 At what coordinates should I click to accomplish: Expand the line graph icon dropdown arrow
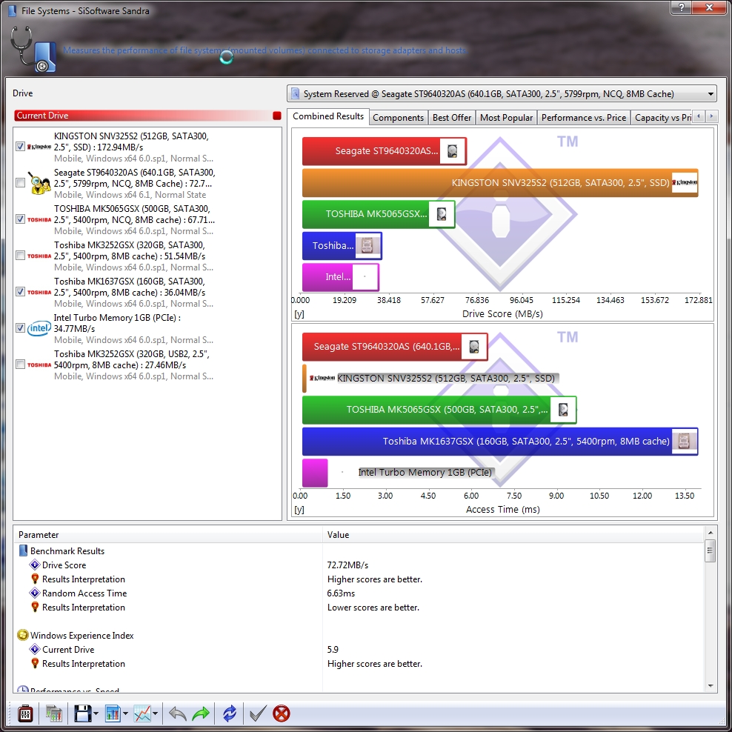tap(155, 713)
